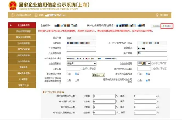The width and height of the screenshot is (182, 120).
Task: Click the 企业通信地址 input field
Action: pos(81,48)
